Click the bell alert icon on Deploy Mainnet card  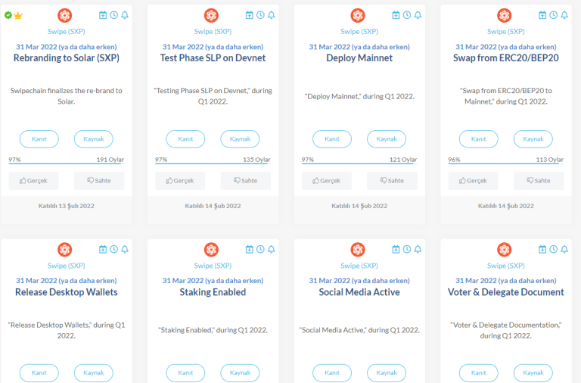tap(418, 15)
